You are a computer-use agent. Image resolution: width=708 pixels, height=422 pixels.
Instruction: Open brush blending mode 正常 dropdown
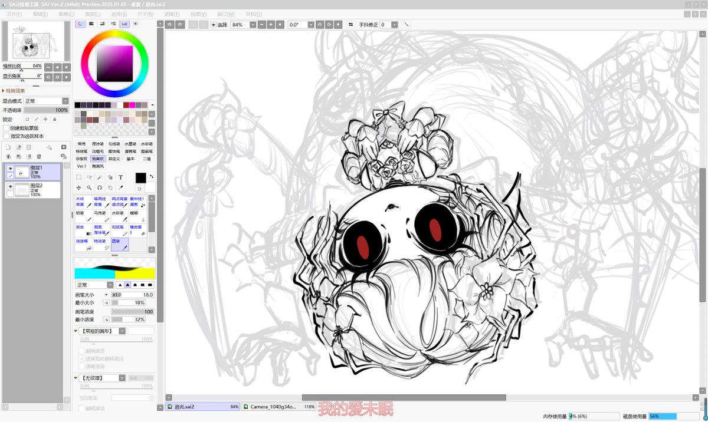pos(110,285)
